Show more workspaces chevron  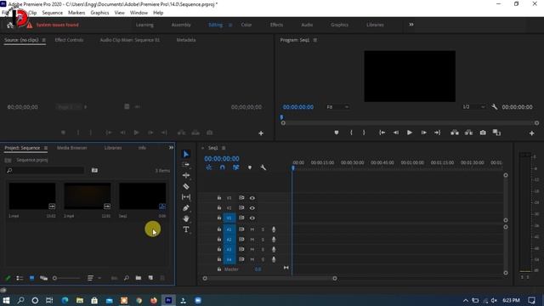[x=411, y=25]
